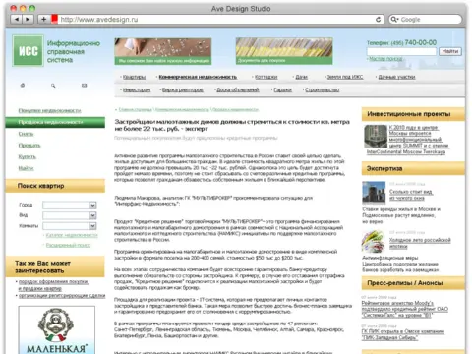Open the Каталог недвижимости link
This screenshot has height=354, width=472.
click(x=72, y=235)
